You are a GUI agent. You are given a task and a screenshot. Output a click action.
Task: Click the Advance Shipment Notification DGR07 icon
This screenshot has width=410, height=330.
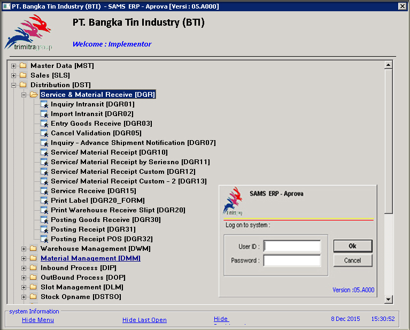[x=44, y=143]
